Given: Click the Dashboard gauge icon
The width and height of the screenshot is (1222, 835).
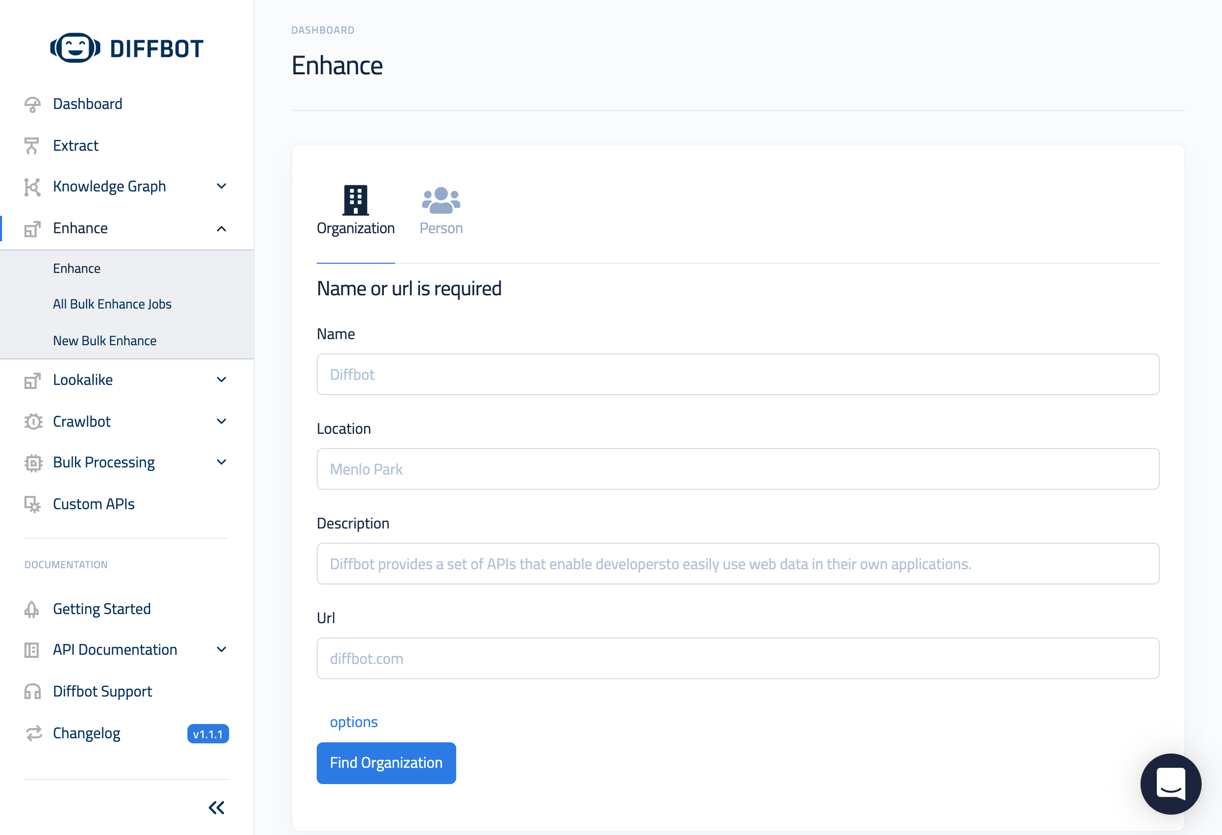Looking at the screenshot, I should pyautogui.click(x=32, y=105).
